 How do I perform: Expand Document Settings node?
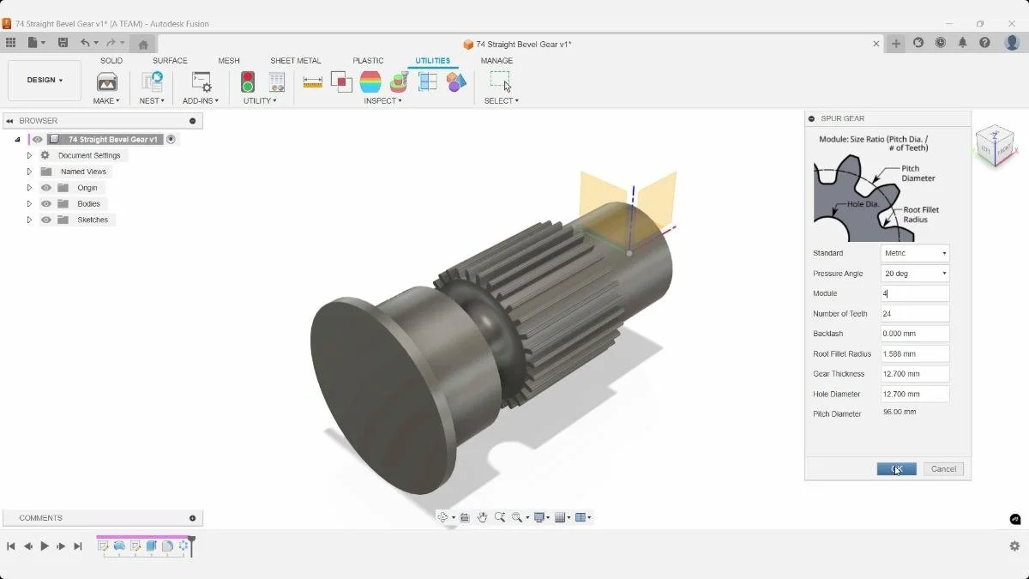[x=29, y=155]
